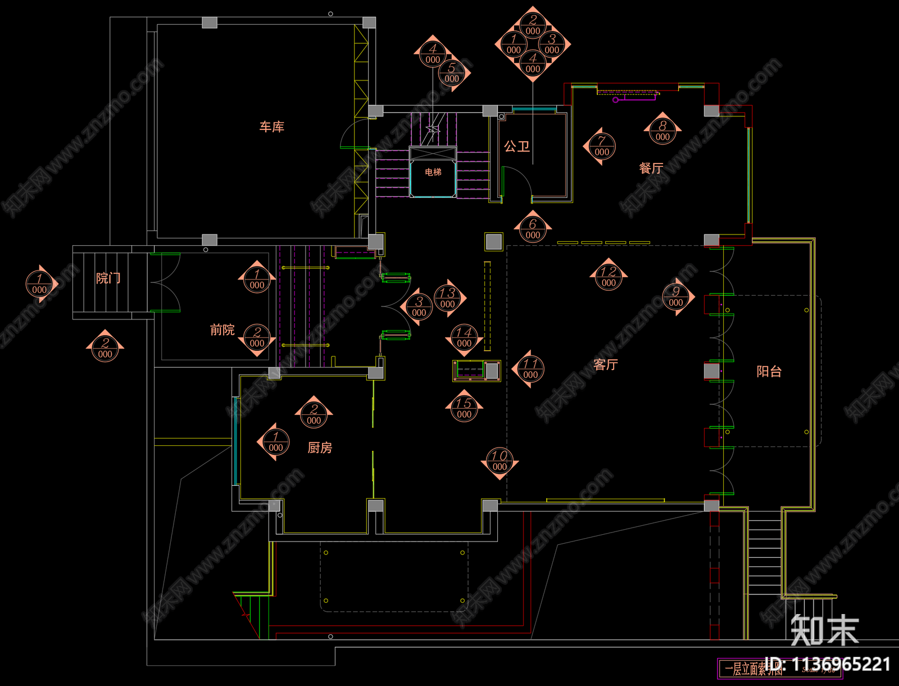
Task: Select elevation marker 3 beside marker 13
Action: (x=417, y=307)
